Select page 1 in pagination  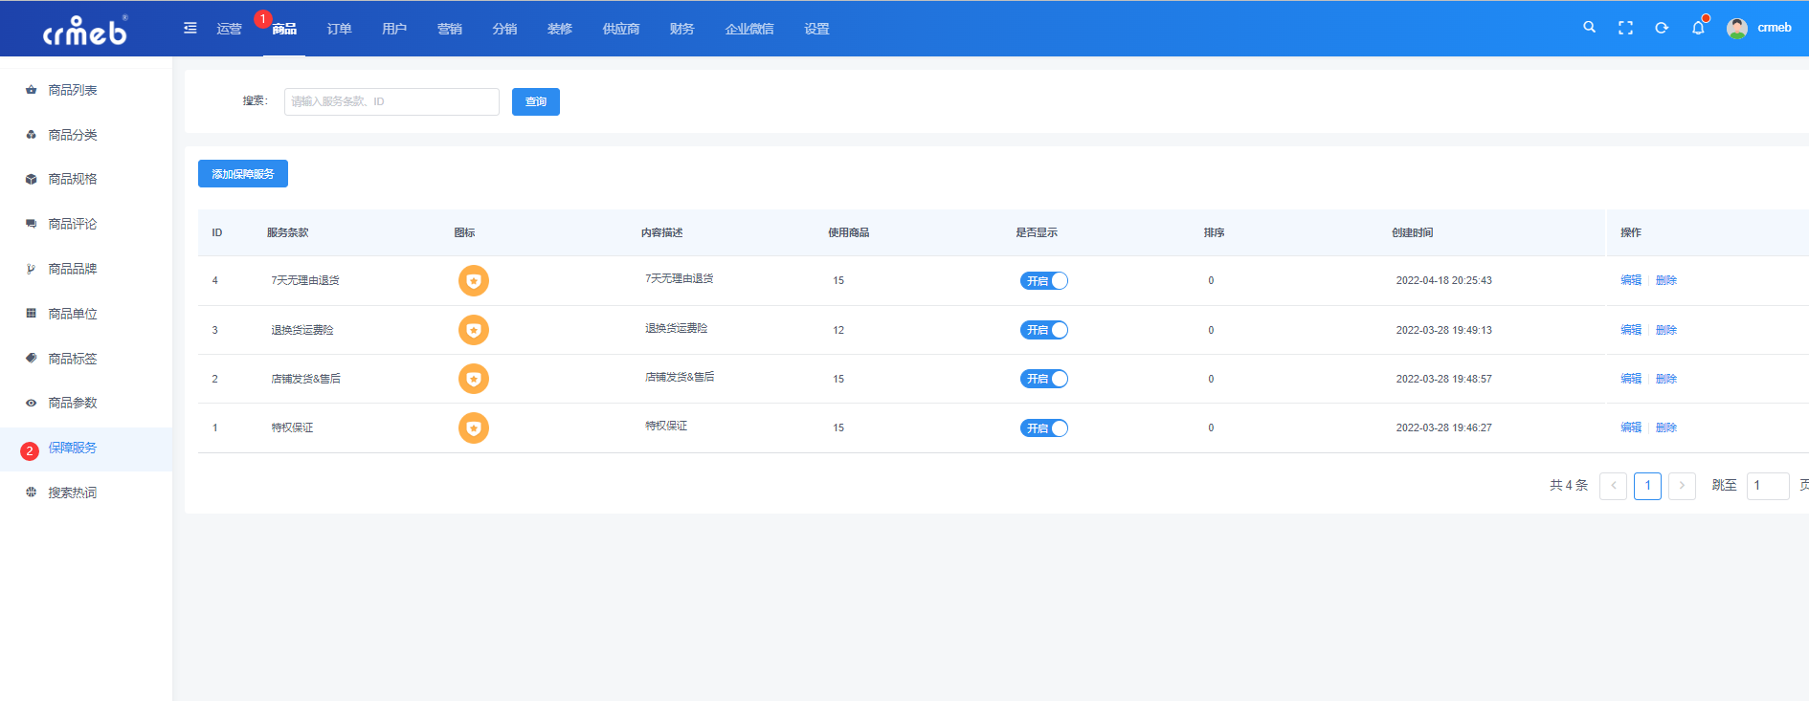click(x=1647, y=486)
